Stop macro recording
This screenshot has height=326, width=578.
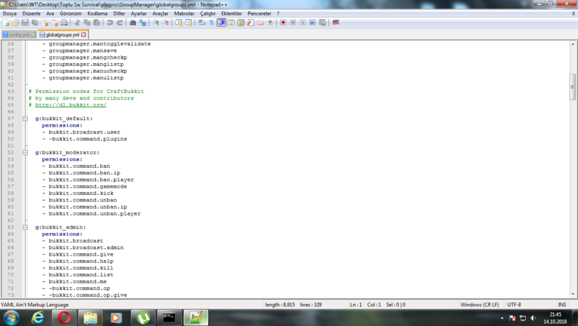coord(293,23)
